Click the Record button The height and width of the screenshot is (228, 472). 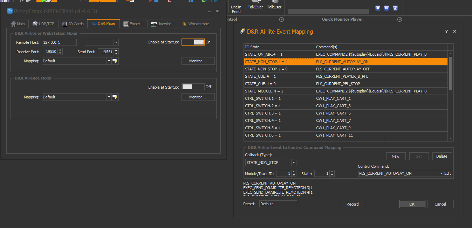click(x=353, y=204)
